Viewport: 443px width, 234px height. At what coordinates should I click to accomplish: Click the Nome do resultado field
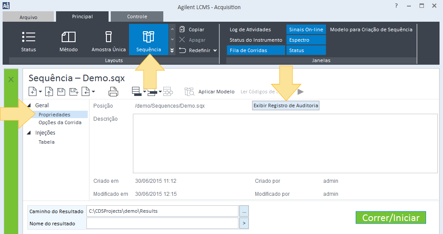[162, 223]
